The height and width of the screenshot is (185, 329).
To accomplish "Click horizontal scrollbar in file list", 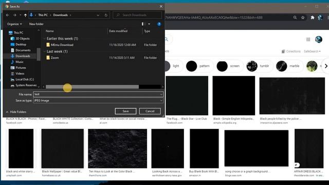I will (x=92, y=87).
